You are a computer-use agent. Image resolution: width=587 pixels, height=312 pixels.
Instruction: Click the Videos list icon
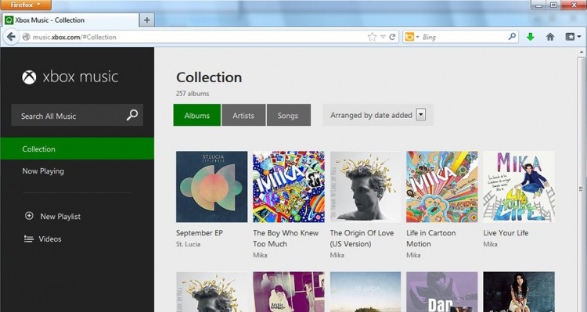(x=28, y=238)
